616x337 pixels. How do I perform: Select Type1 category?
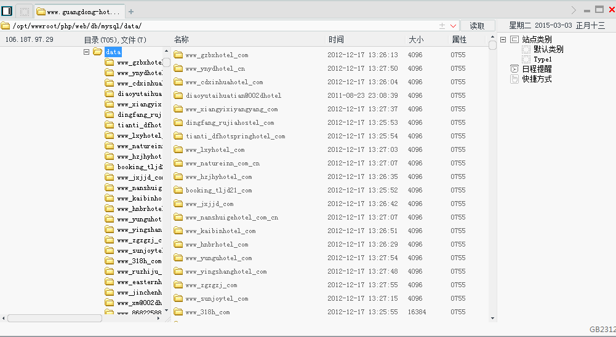(x=543, y=59)
